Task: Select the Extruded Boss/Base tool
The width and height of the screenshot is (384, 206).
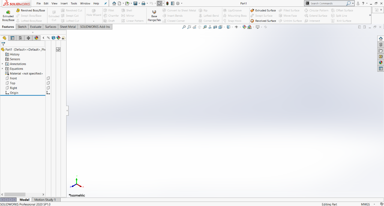Action: click(x=8, y=15)
